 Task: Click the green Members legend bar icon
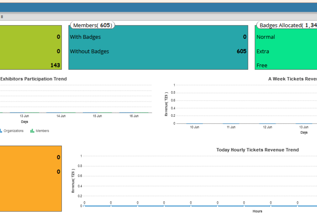point(32,131)
